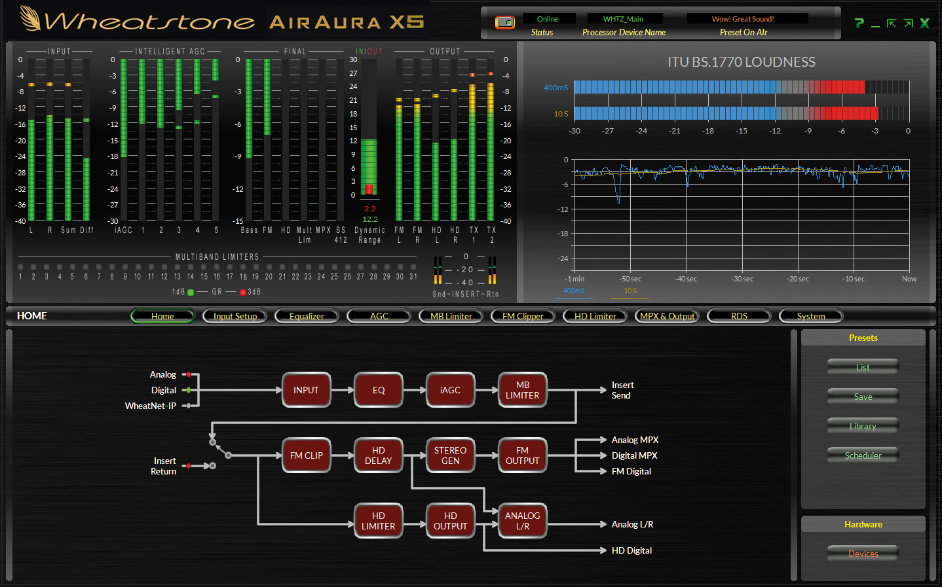Open the presets List

863,367
